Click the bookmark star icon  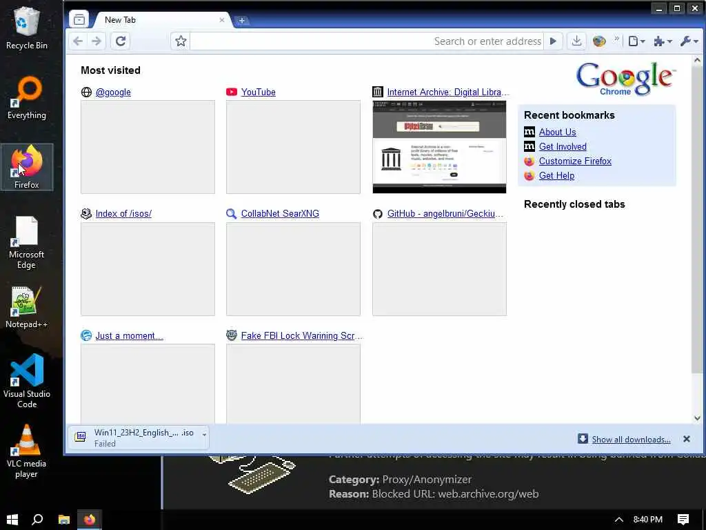click(181, 41)
